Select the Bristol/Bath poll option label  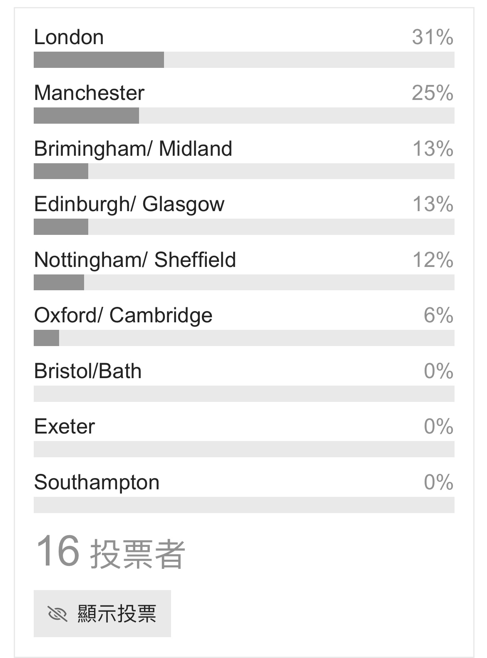pos(88,371)
